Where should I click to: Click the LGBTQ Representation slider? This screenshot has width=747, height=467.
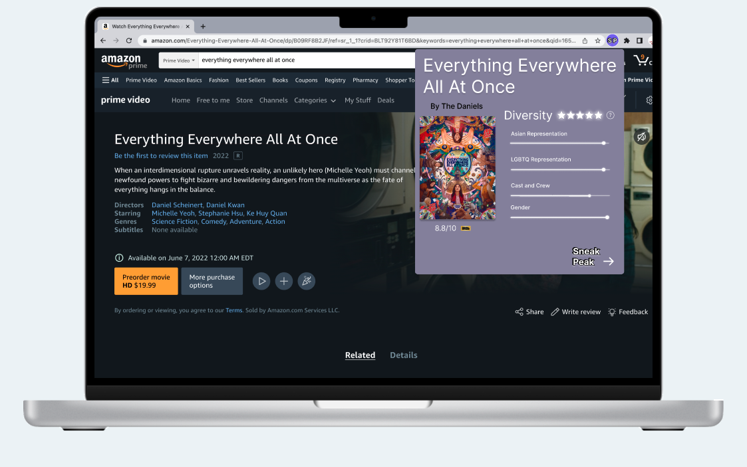click(560, 170)
